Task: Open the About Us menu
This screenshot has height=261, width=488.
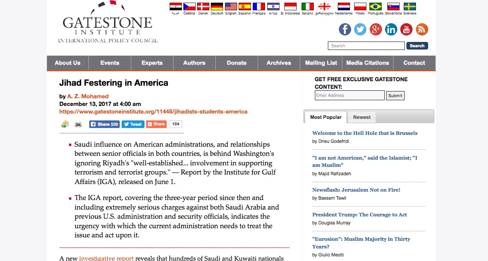Action: coord(67,63)
